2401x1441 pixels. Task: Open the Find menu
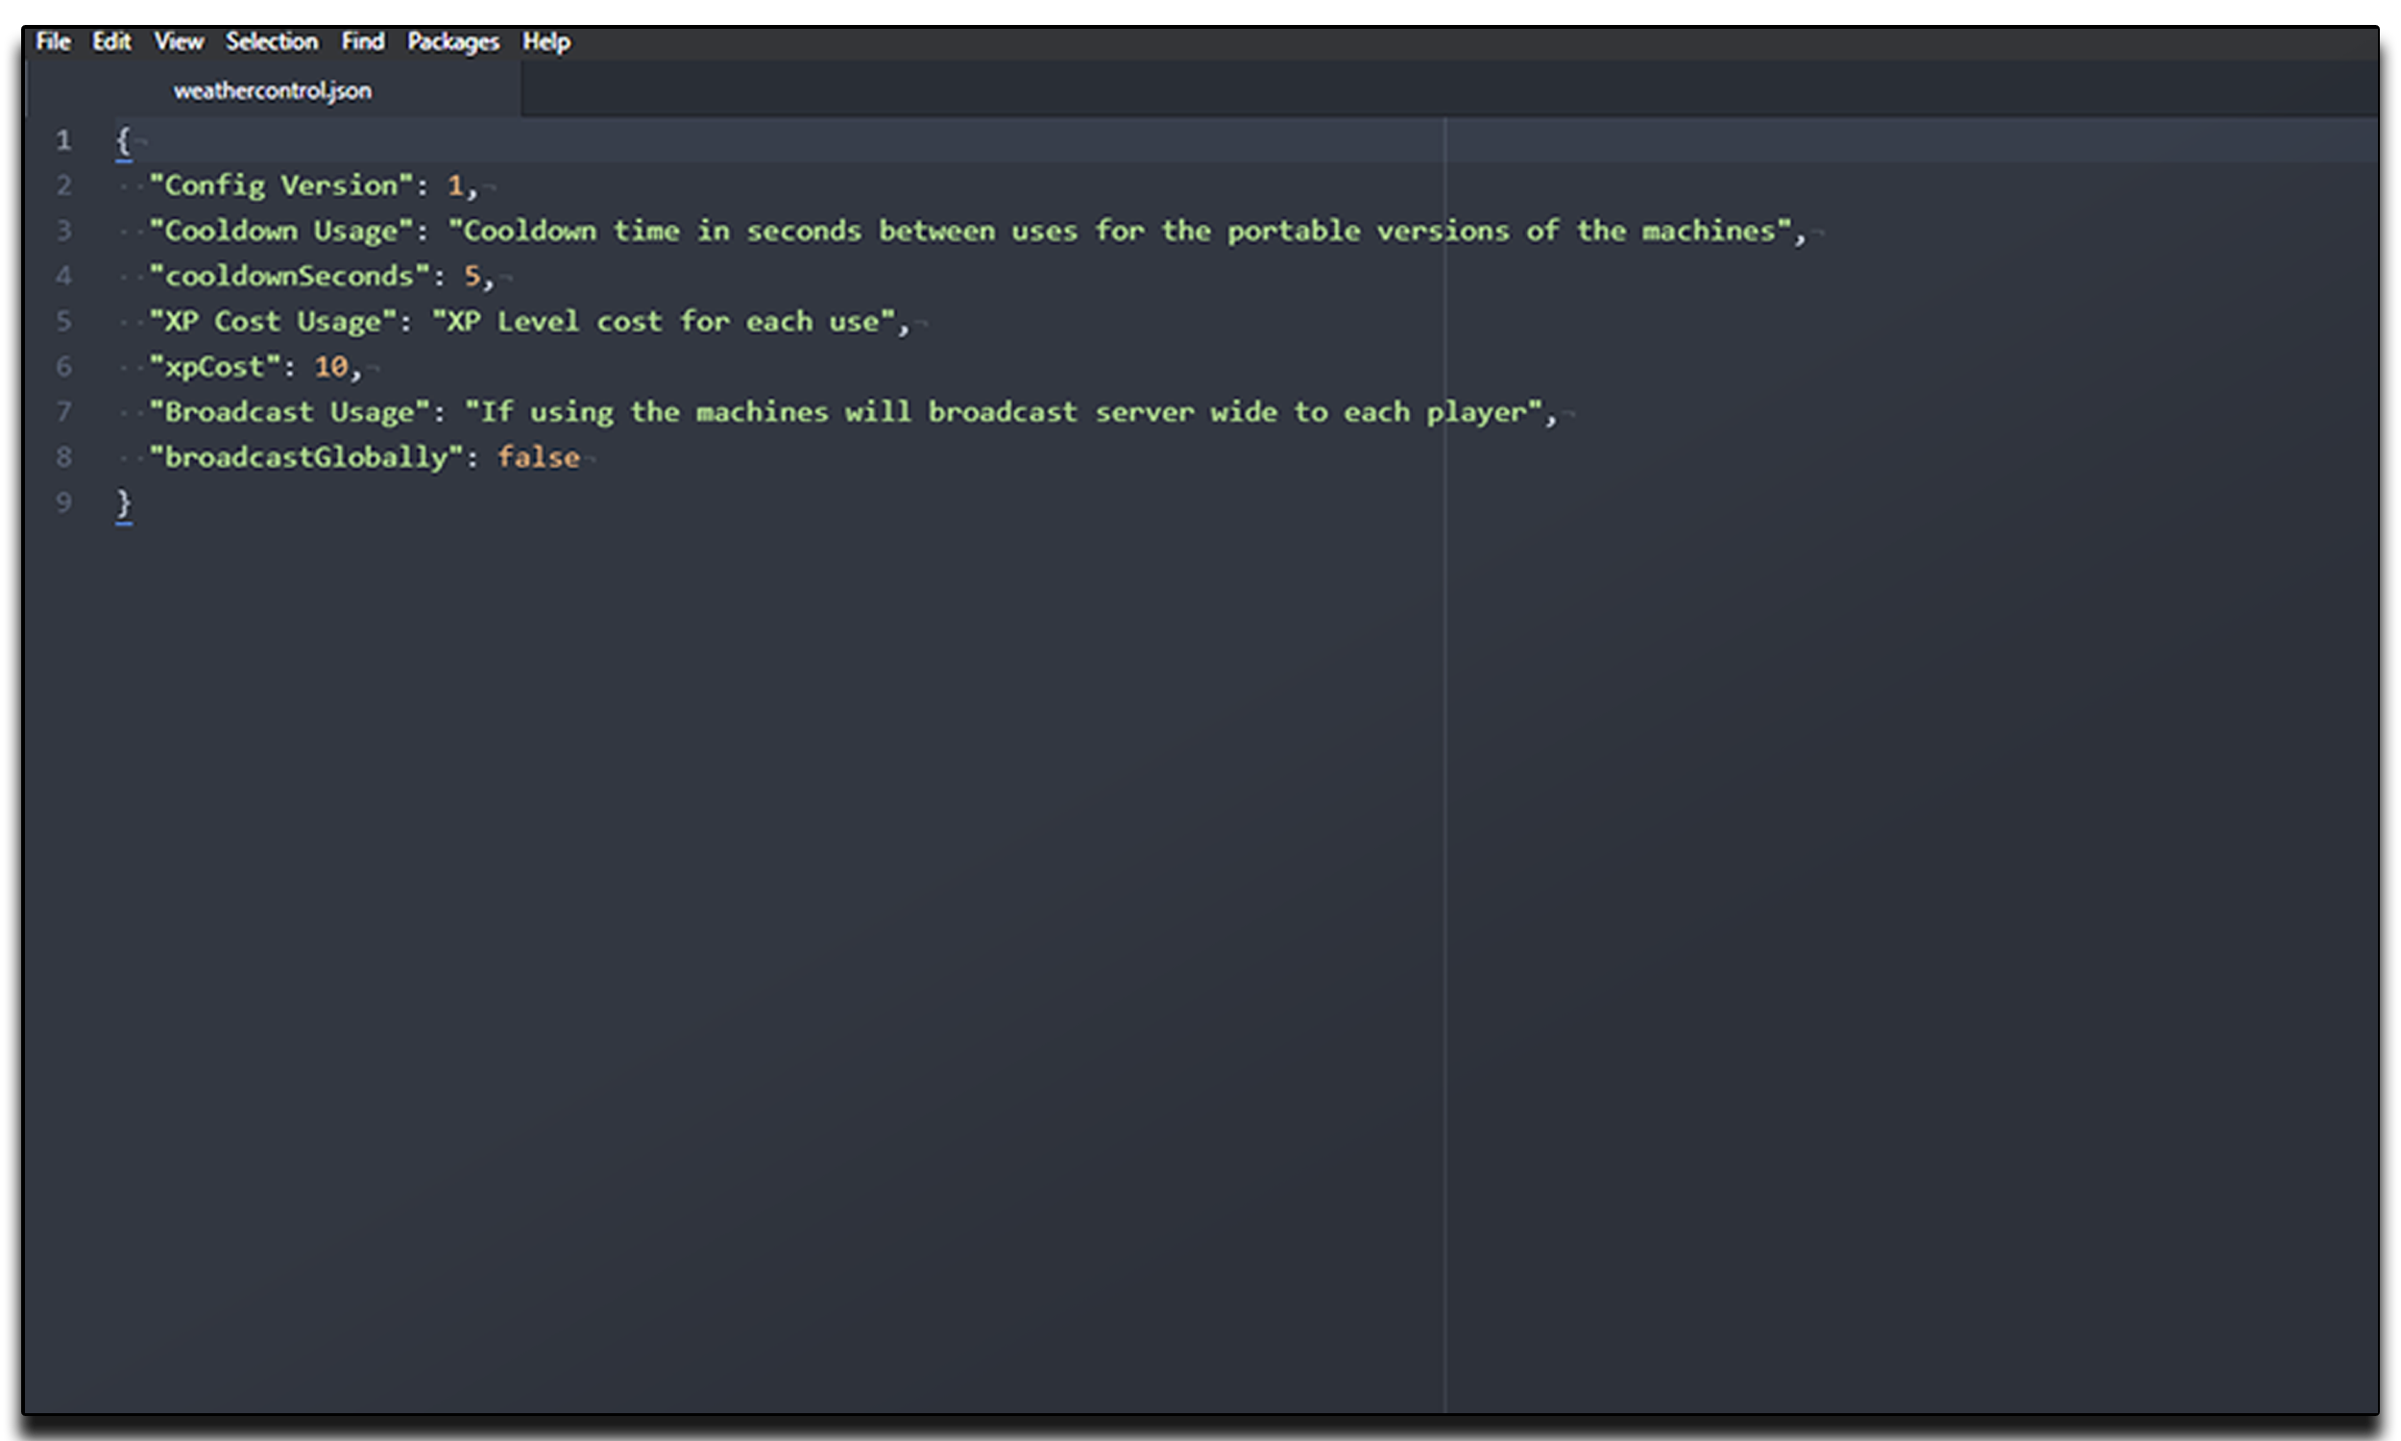[363, 41]
